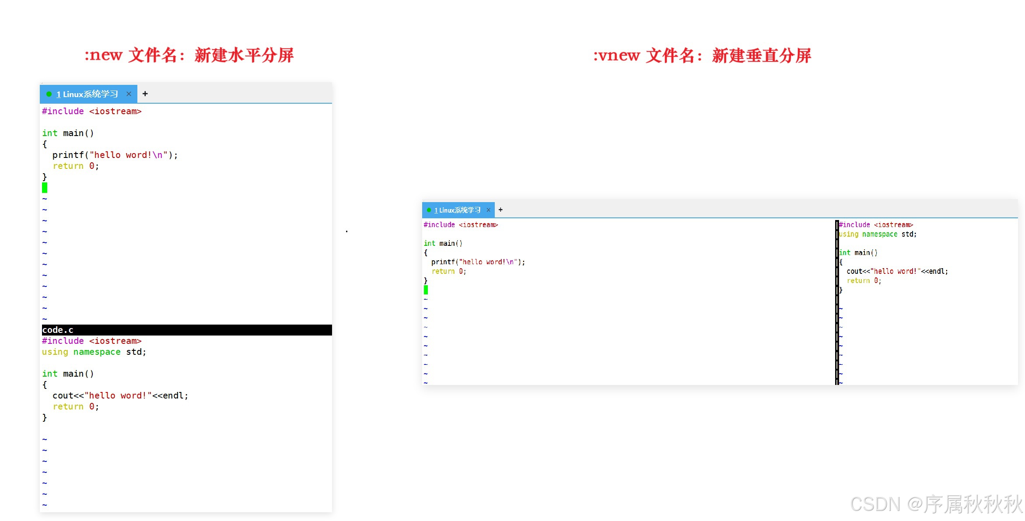Click the green status dot on right tab
Screen dimensions: 1025x521
pyautogui.click(x=429, y=210)
